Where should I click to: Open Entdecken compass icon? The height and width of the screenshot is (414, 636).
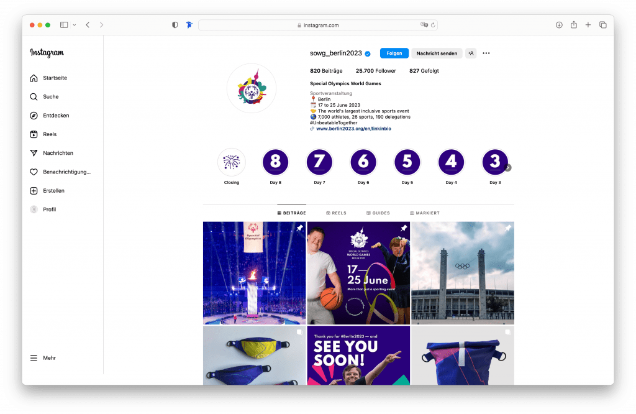pos(34,116)
